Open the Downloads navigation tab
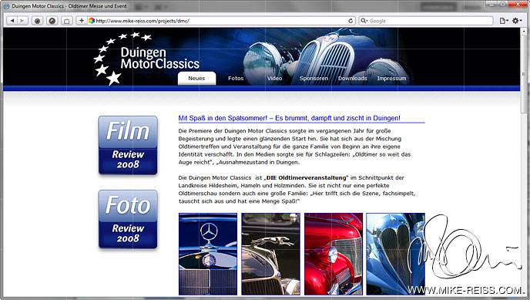This screenshot has height=300, width=530. tap(353, 78)
